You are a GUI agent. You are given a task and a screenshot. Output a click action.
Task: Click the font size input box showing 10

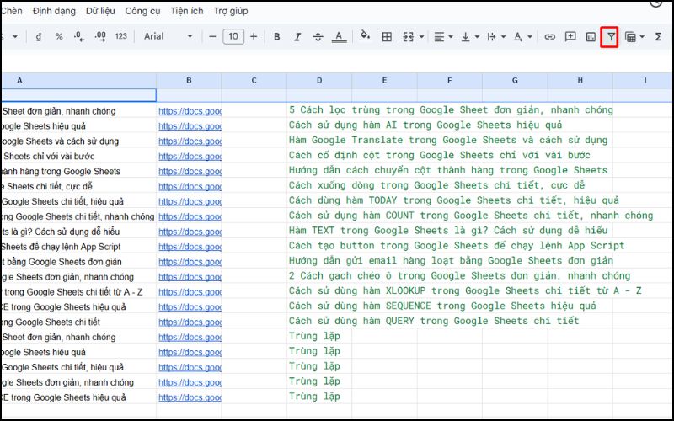click(233, 37)
